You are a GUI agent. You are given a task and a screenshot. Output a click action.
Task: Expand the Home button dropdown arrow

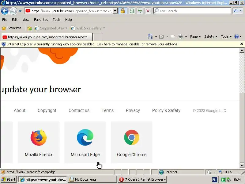click(x=156, y=37)
